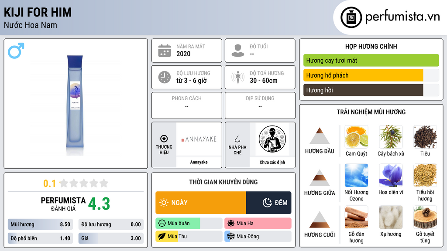Click the perfumista.vn site name text
Image resolution: width=447 pixels, height=251 pixels.
click(403, 17)
